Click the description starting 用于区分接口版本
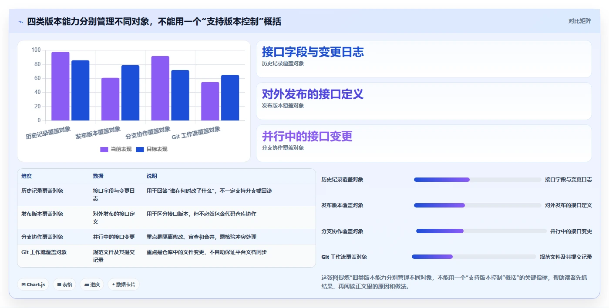The width and height of the screenshot is (609, 308). click(202, 214)
